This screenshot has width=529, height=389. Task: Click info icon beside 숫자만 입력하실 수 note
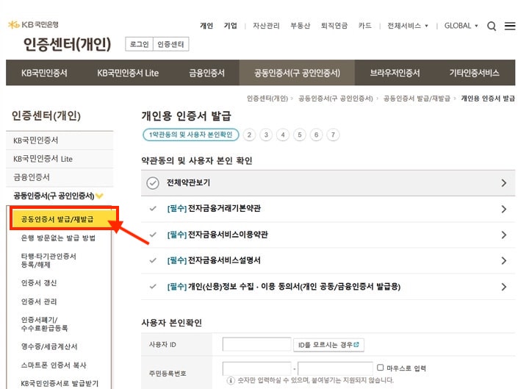[231, 381]
